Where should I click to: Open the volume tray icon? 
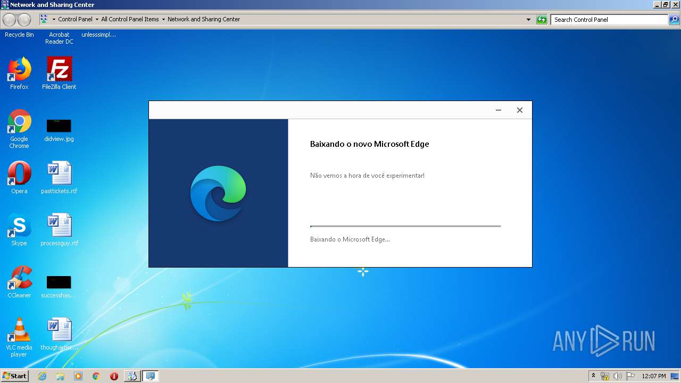[618, 376]
